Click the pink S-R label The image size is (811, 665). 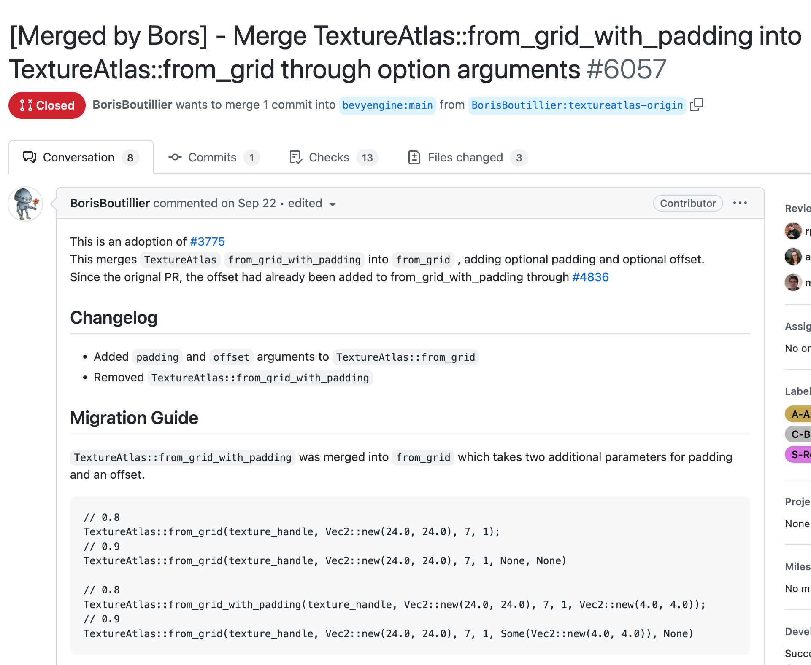[799, 454]
